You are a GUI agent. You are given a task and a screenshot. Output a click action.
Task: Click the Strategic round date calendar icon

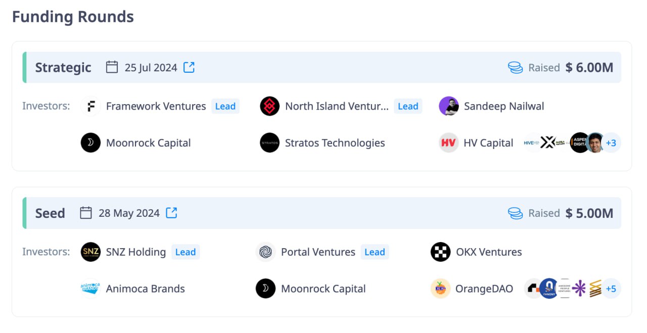click(112, 67)
